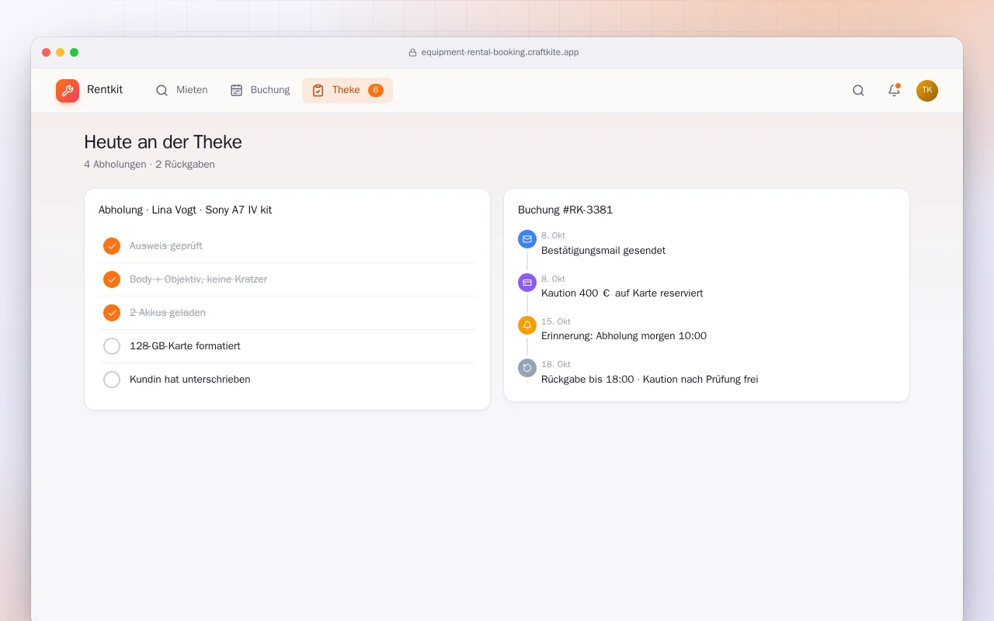Open the notifications bell icon
994x621 pixels.
coord(894,90)
